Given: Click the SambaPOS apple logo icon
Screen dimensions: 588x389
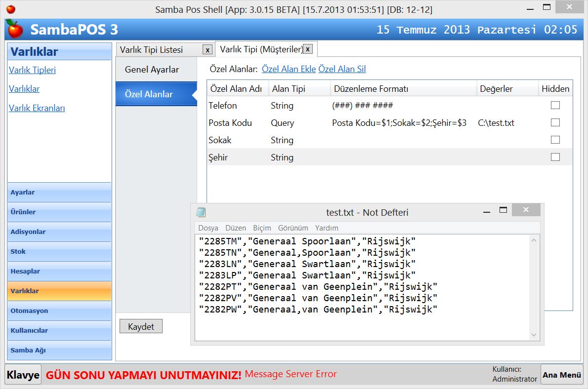Looking at the screenshot, I should click(x=15, y=30).
